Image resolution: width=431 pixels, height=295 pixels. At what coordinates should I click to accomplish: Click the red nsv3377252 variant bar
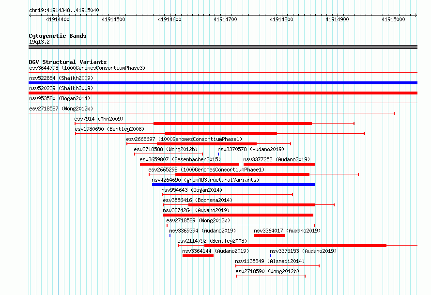pyautogui.click(x=279, y=164)
